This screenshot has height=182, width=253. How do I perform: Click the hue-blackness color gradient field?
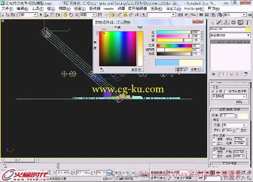[118, 49]
